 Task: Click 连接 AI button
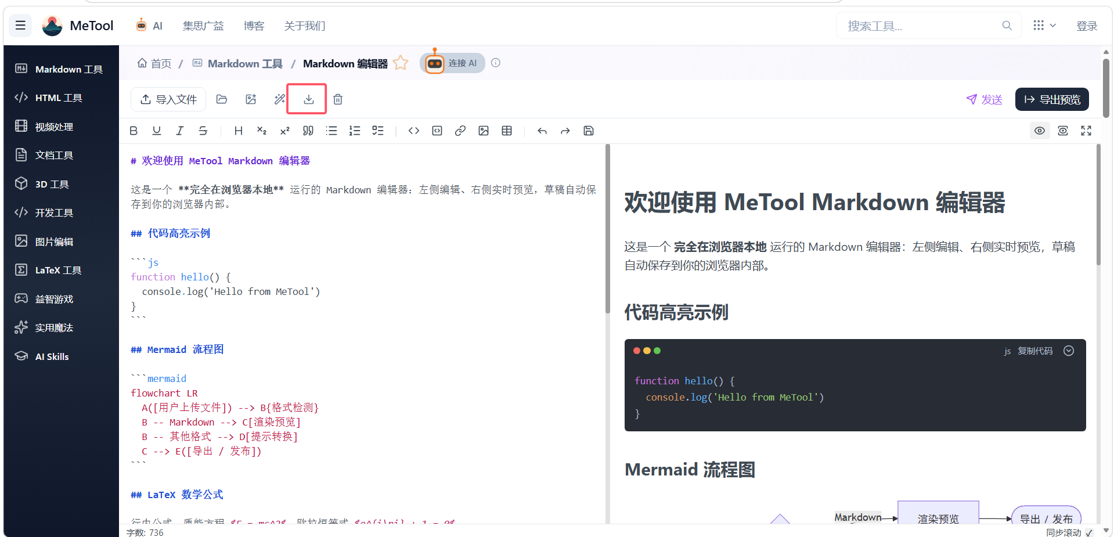point(452,63)
